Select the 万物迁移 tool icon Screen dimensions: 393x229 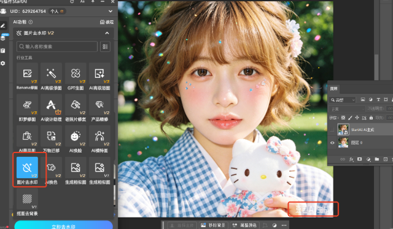(x=52, y=137)
